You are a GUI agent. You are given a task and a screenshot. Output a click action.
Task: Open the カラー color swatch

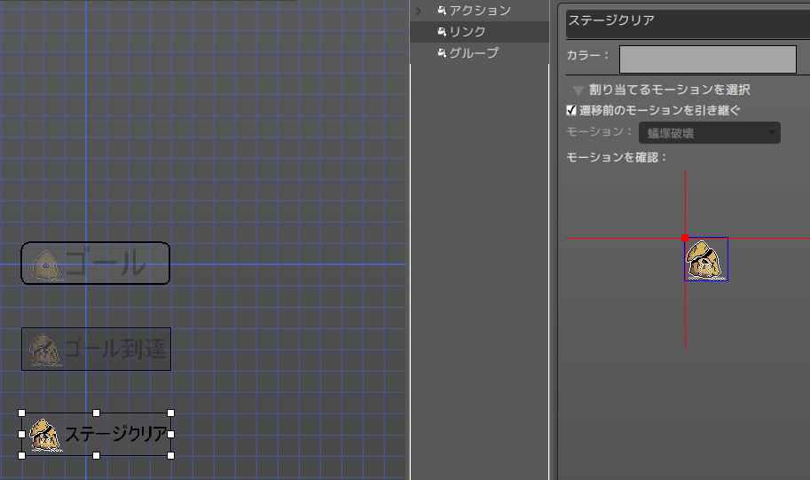(708, 59)
